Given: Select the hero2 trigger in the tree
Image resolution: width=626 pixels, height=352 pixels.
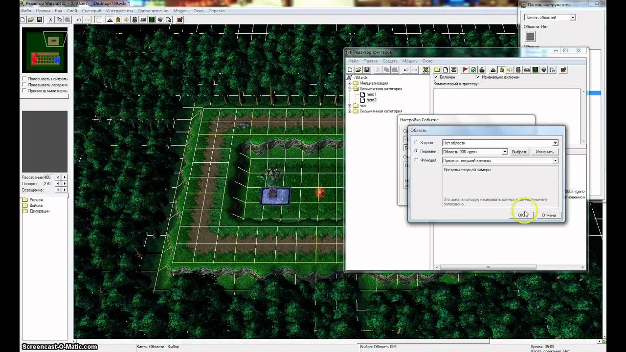Looking at the screenshot, I should click(x=372, y=100).
